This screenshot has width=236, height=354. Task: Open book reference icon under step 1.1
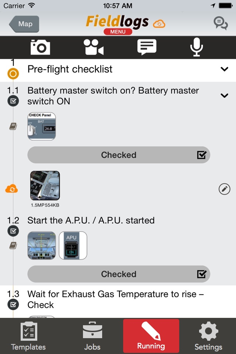point(13,126)
